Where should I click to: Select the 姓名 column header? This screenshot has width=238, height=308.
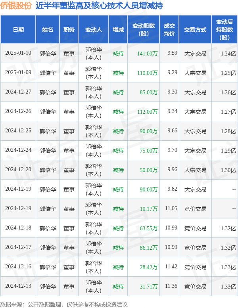point(48,30)
